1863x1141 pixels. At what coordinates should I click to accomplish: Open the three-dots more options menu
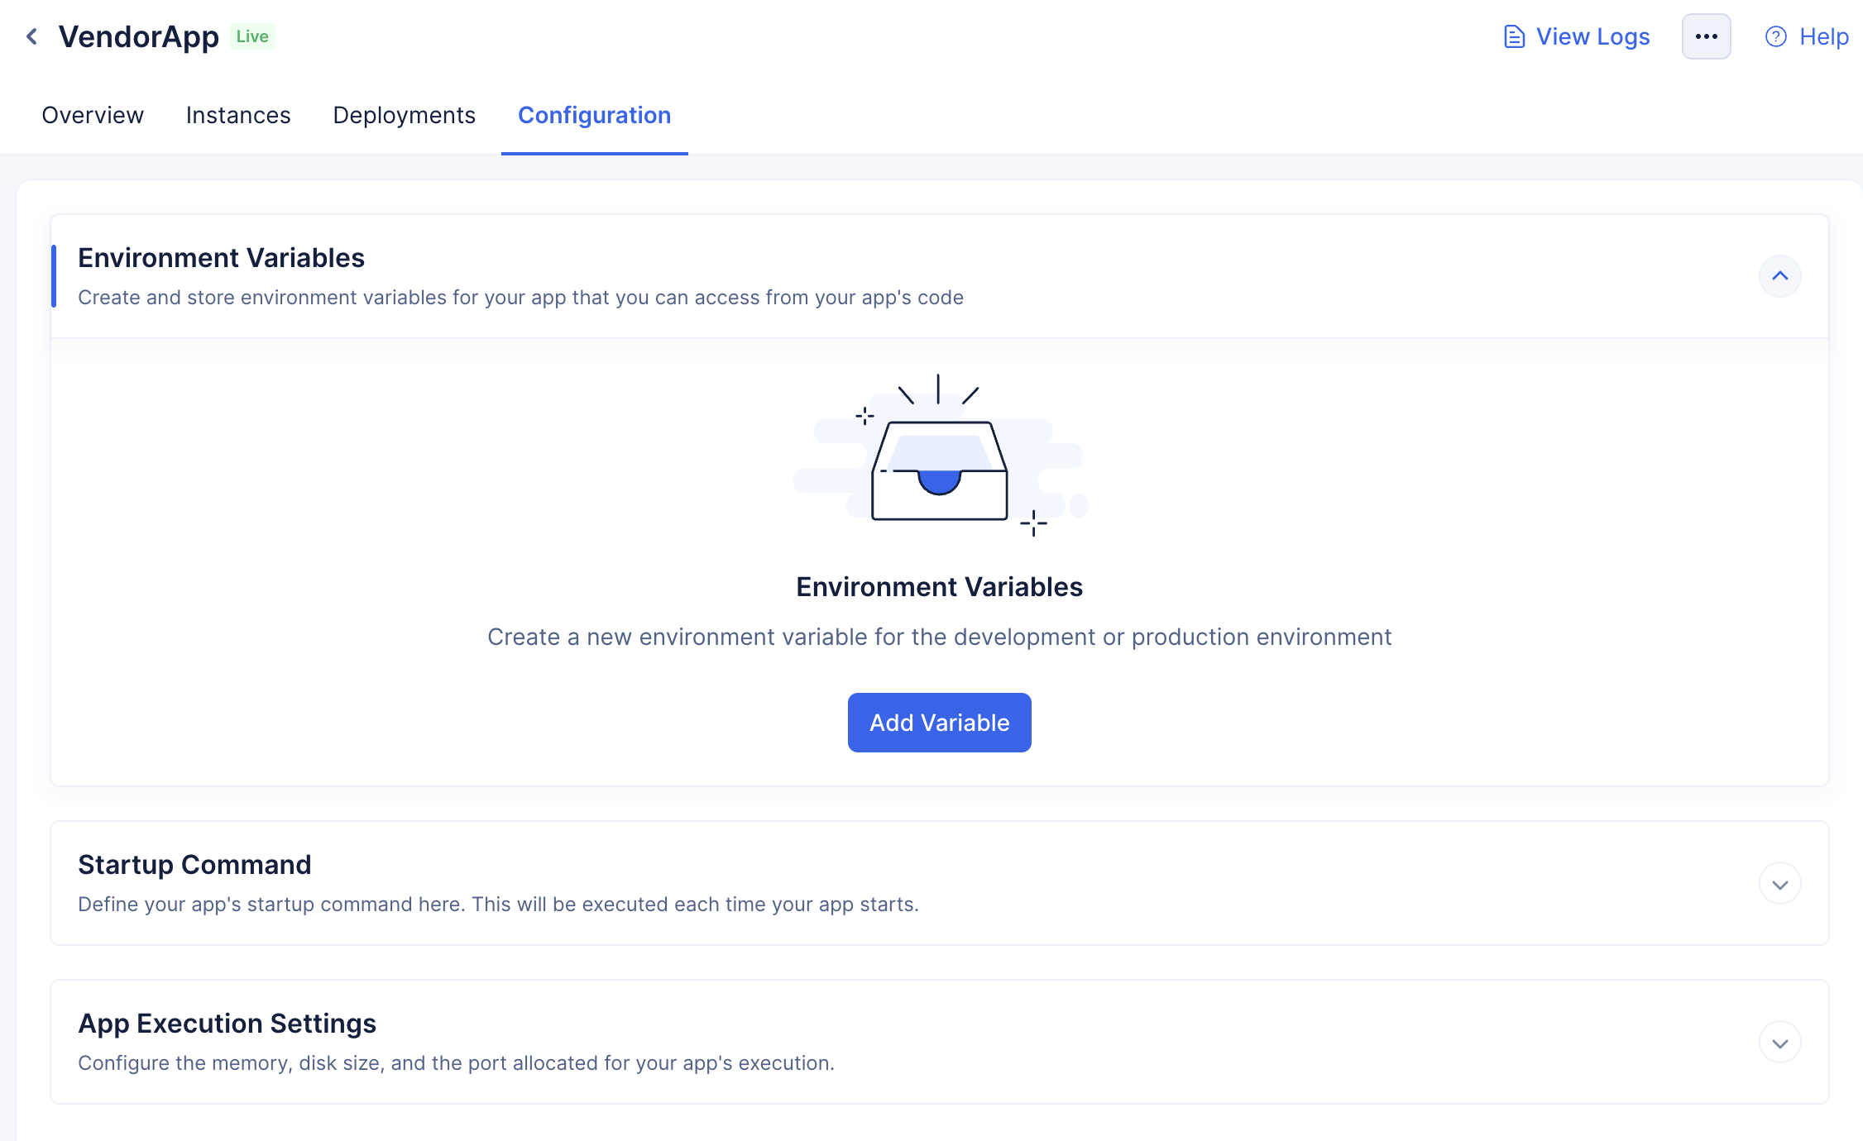coord(1706,36)
